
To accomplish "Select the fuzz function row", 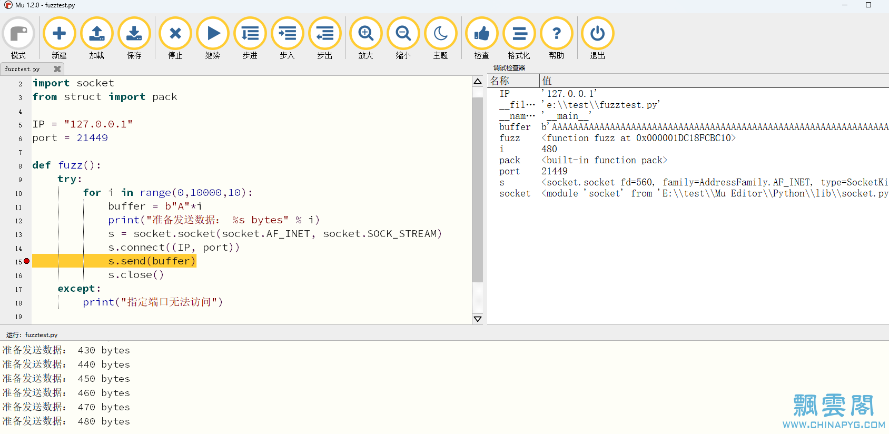I will click(x=688, y=138).
